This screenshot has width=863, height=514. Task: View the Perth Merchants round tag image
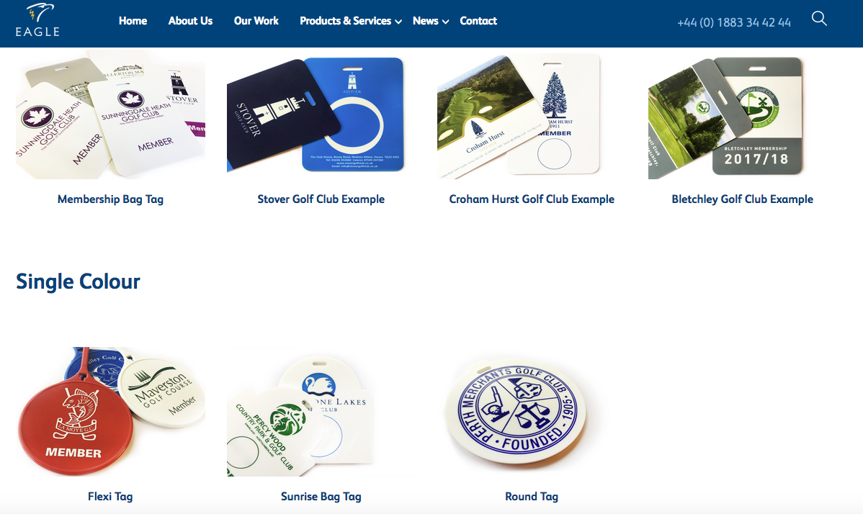click(517, 411)
